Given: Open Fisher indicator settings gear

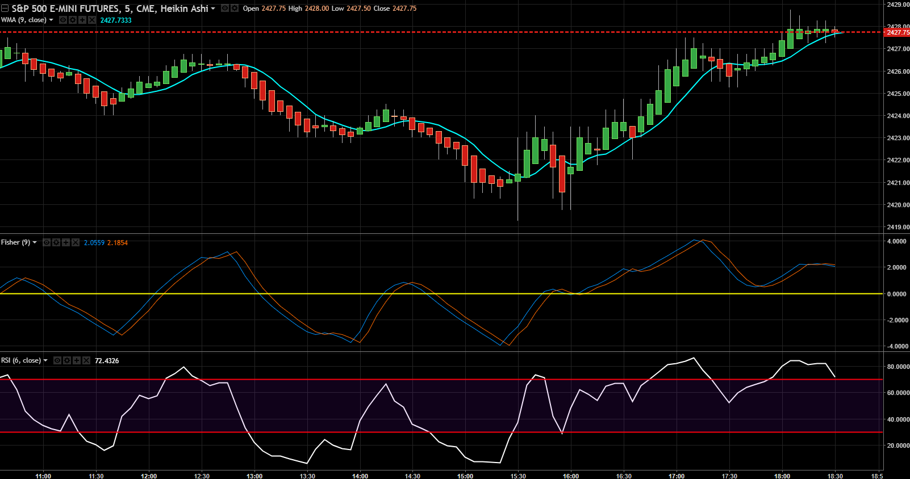Looking at the screenshot, I should pyautogui.click(x=56, y=242).
